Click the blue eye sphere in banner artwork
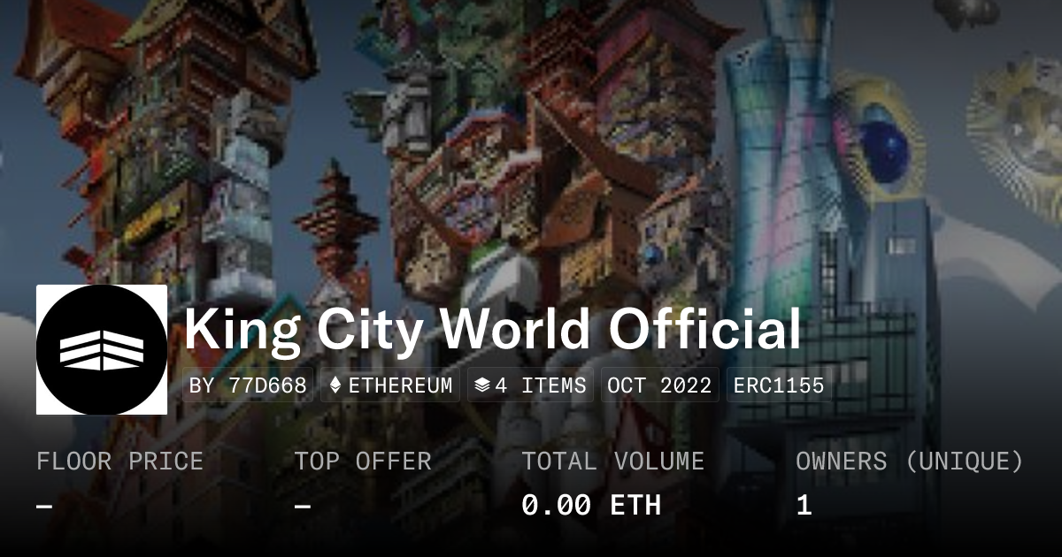The width and height of the screenshot is (1062, 557). 883,141
